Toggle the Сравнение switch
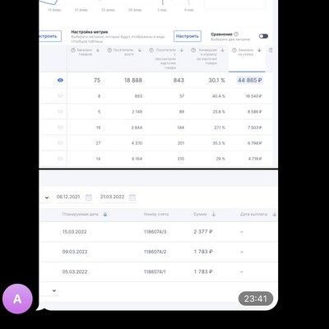 263,36
